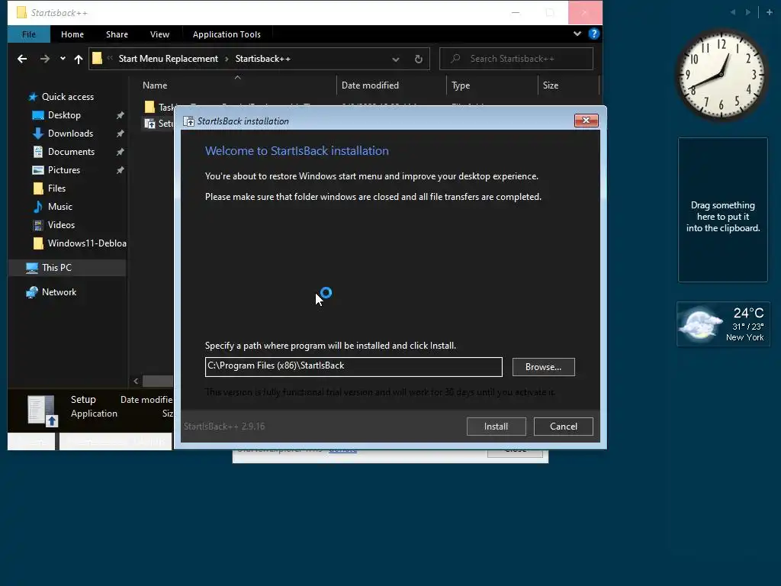This screenshot has height=586, width=781.
Task: Click pin icon next to Documents
Action: (x=120, y=152)
